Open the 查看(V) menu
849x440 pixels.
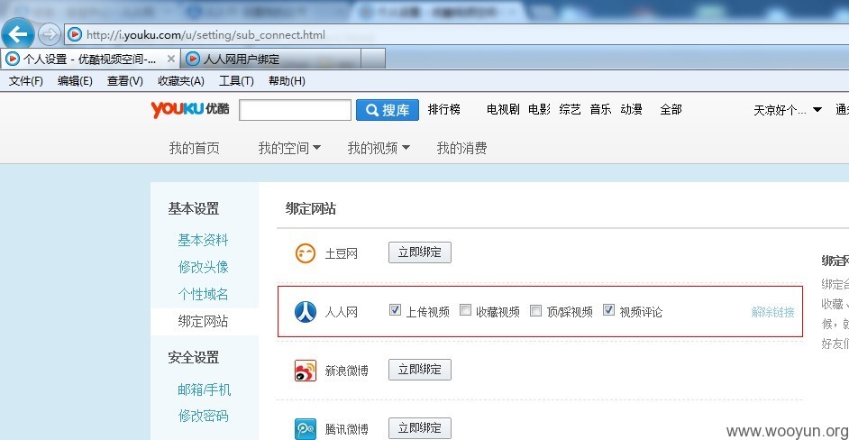(125, 81)
